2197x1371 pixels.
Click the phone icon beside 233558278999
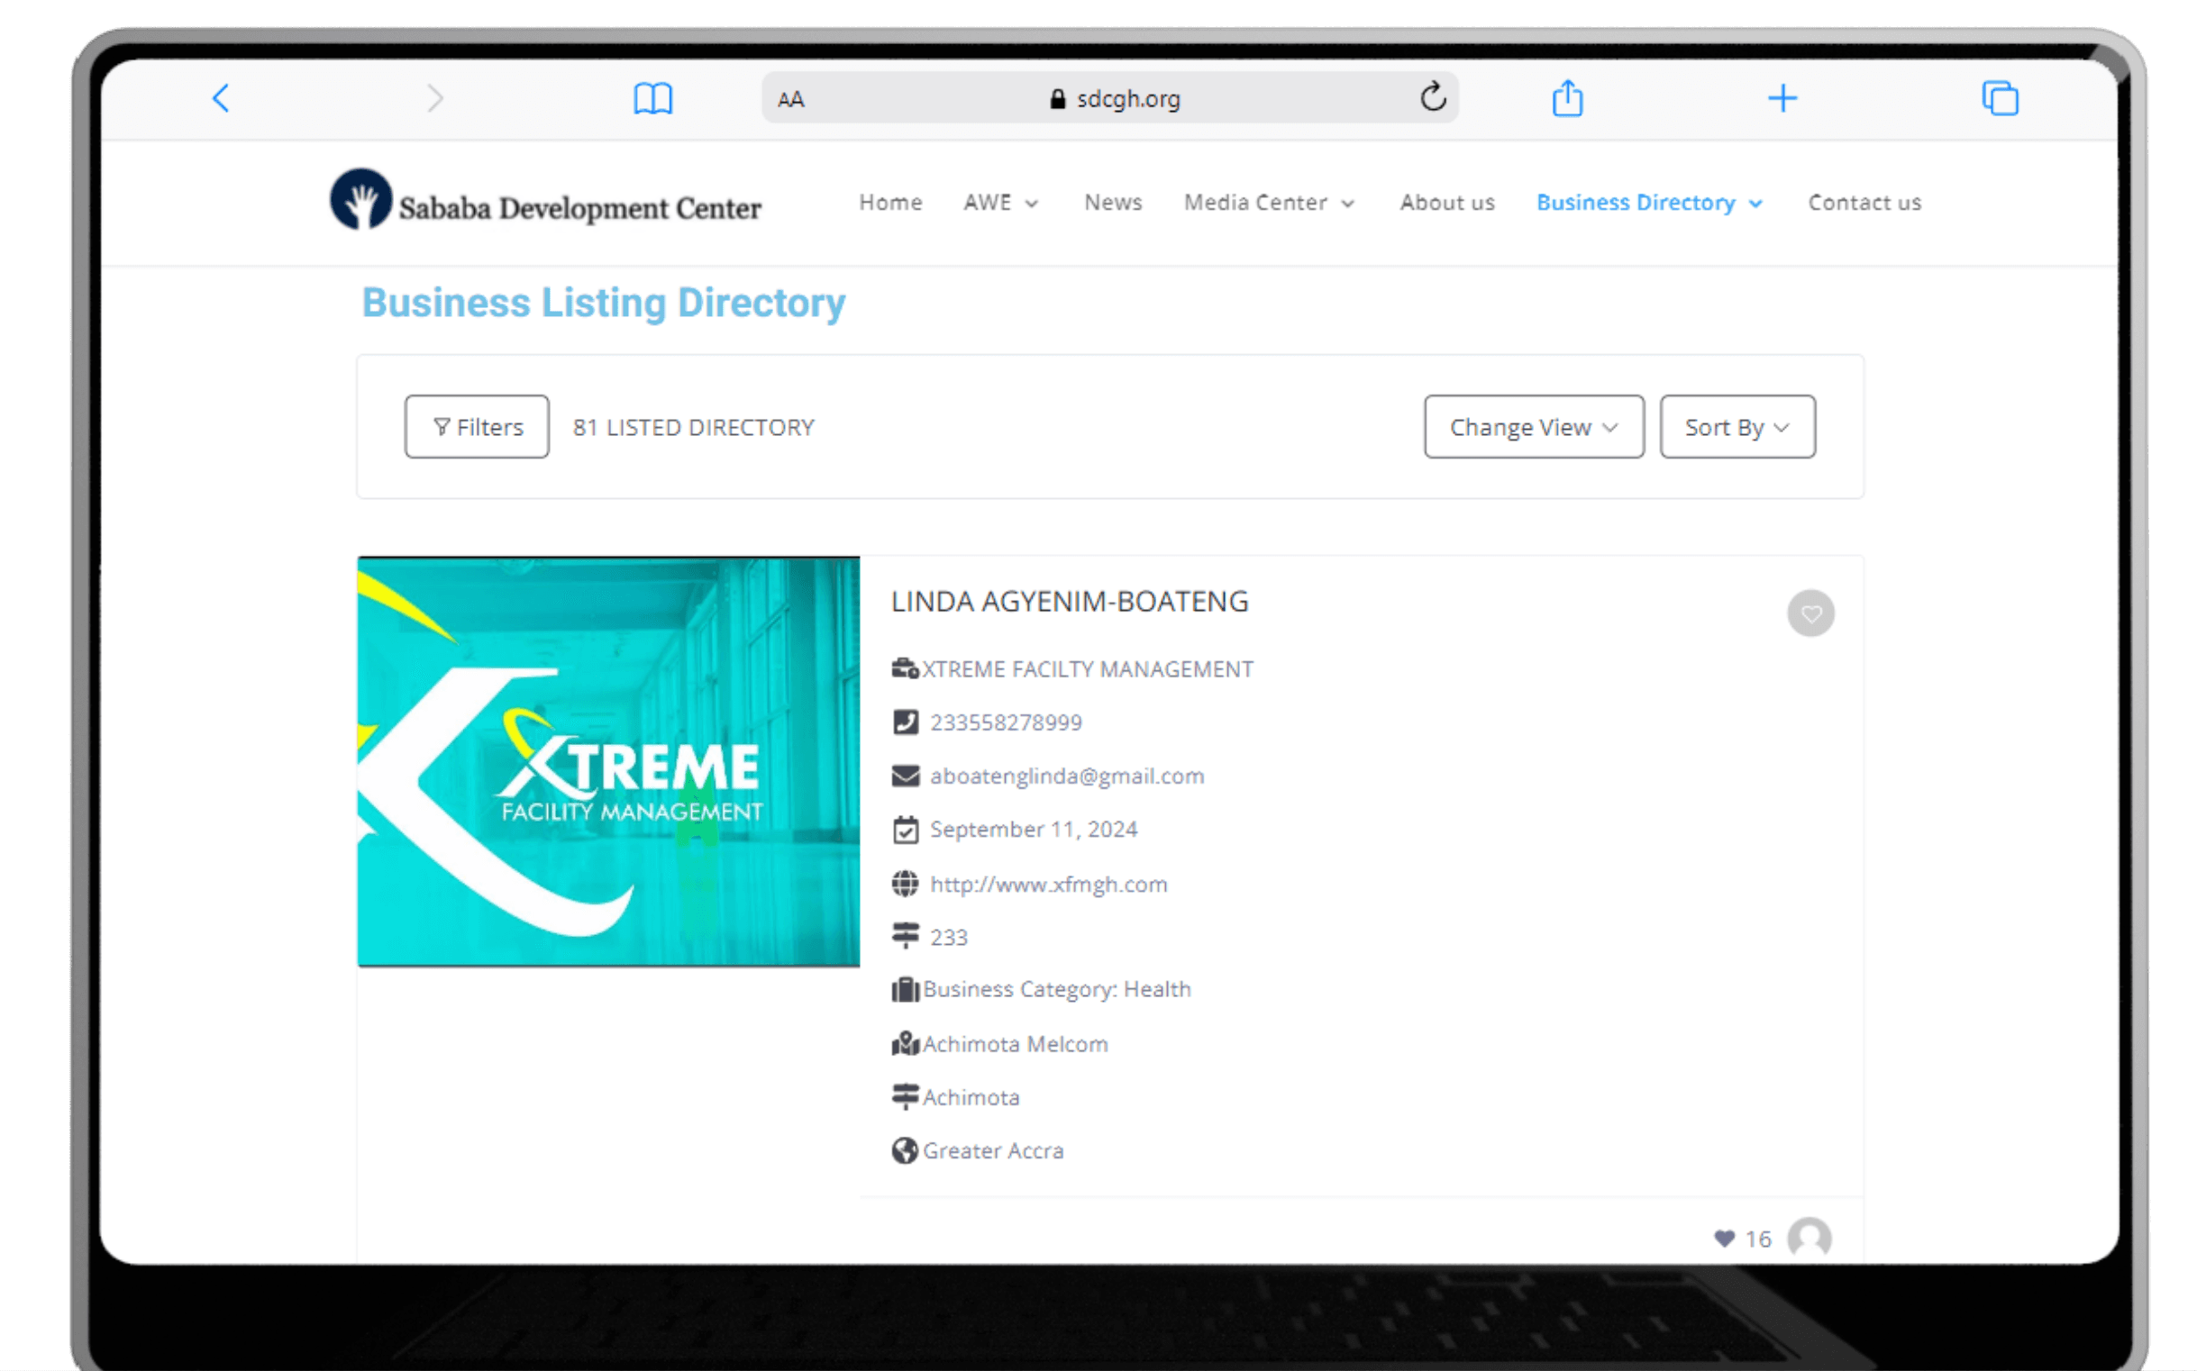[906, 722]
